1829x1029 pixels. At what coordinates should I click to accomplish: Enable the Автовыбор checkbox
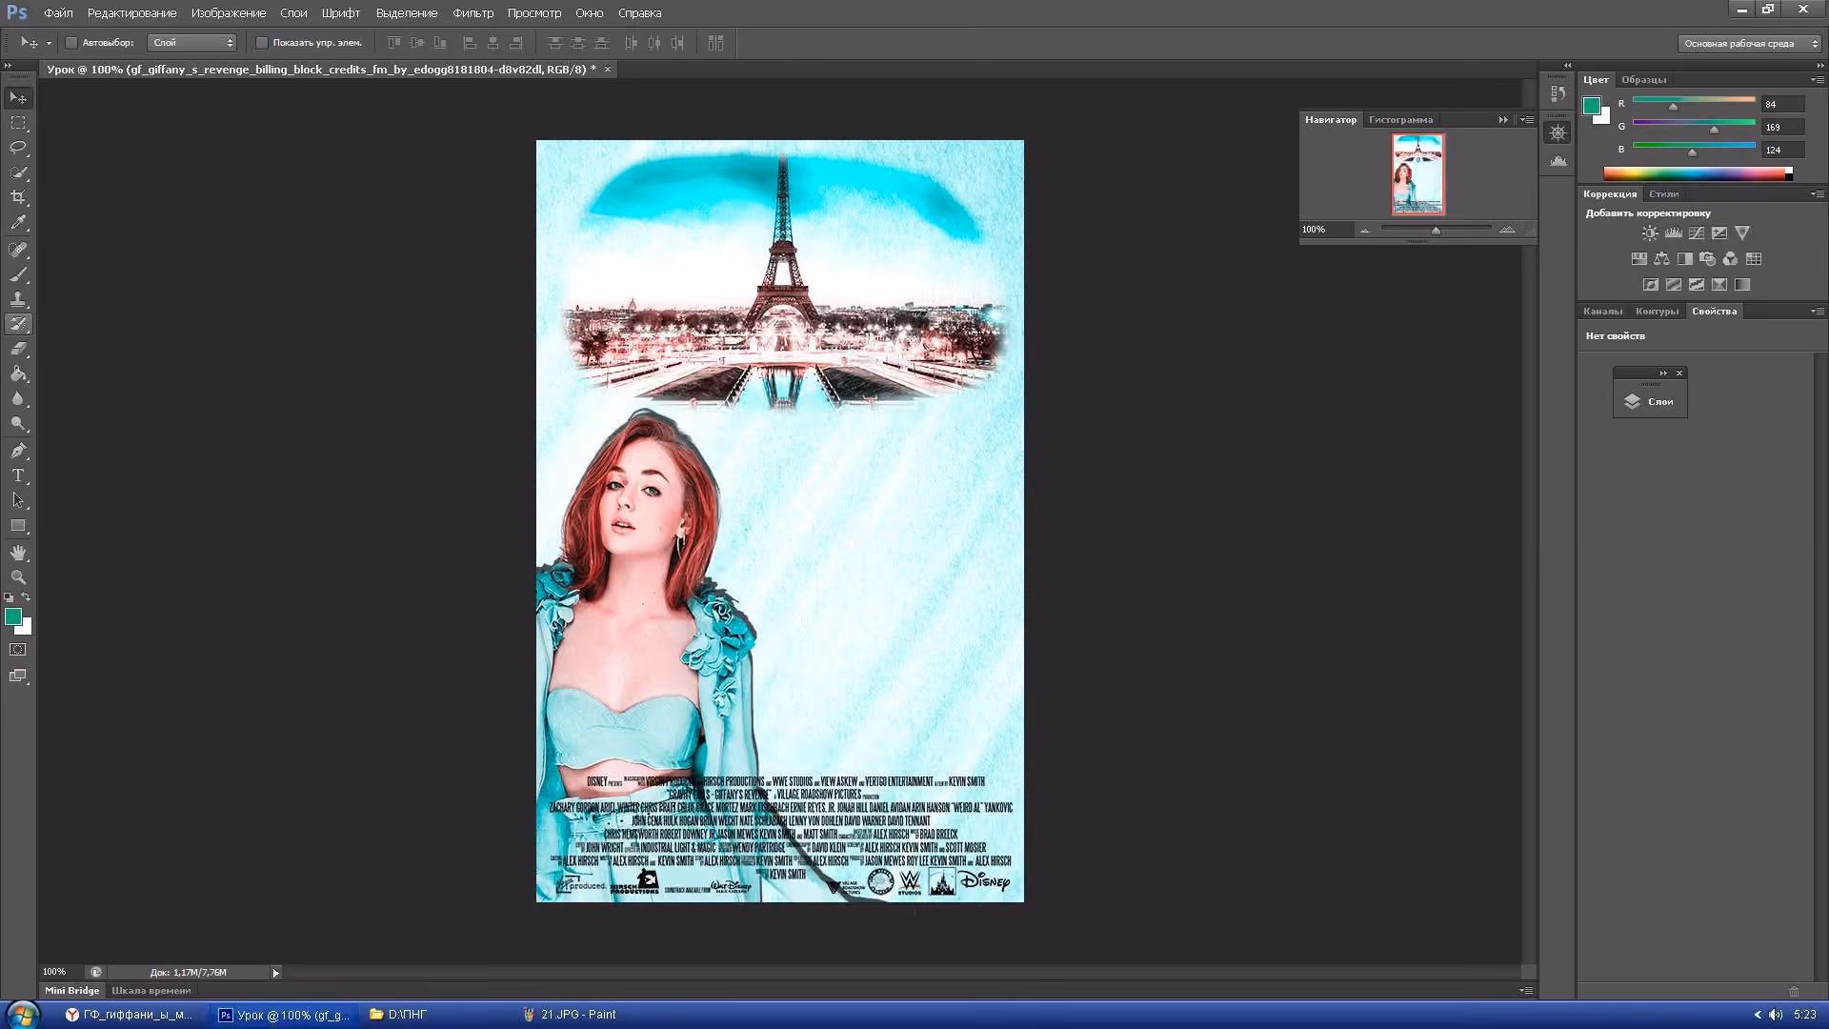pyautogui.click(x=71, y=43)
